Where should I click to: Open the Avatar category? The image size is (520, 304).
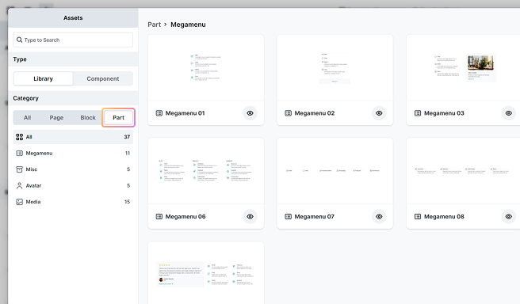click(x=73, y=185)
